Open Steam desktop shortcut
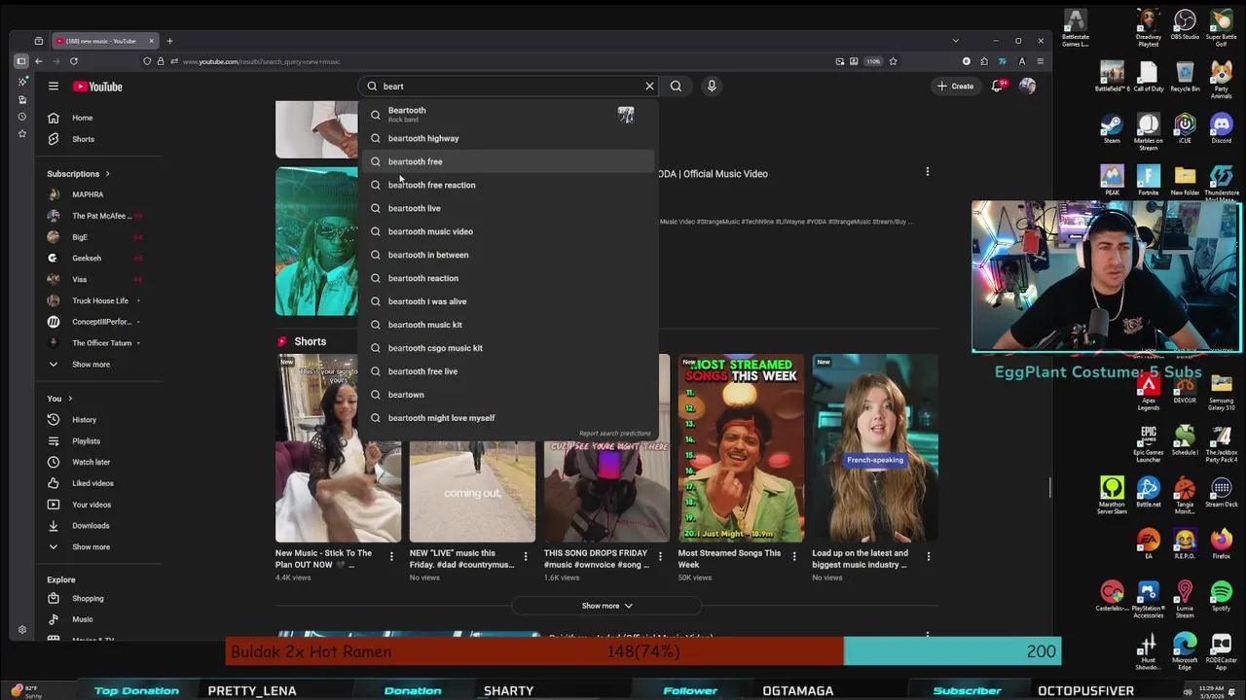 [x=1112, y=127]
